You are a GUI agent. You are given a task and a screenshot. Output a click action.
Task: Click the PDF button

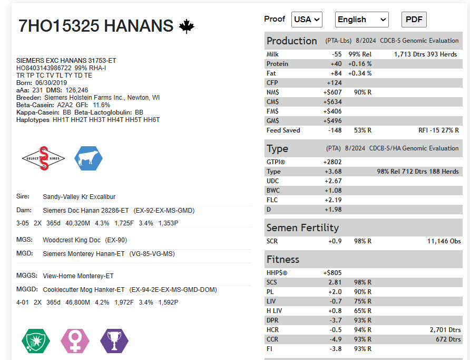pos(414,20)
